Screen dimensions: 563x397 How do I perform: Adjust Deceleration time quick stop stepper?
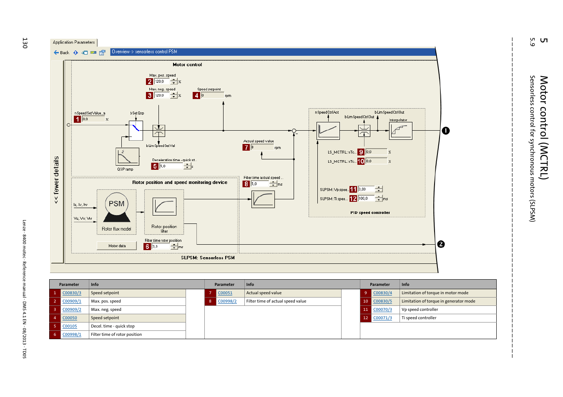point(187,166)
